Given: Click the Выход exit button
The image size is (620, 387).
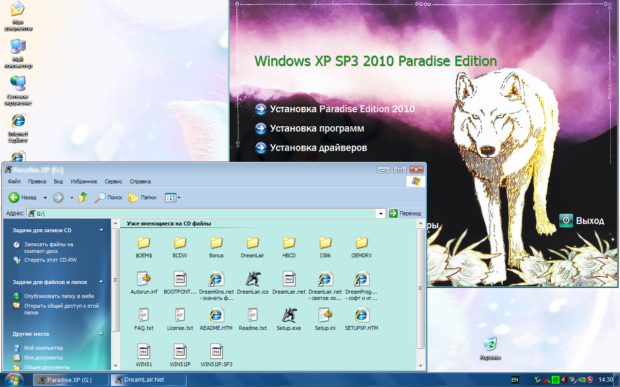Looking at the screenshot, I should tap(582, 221).
